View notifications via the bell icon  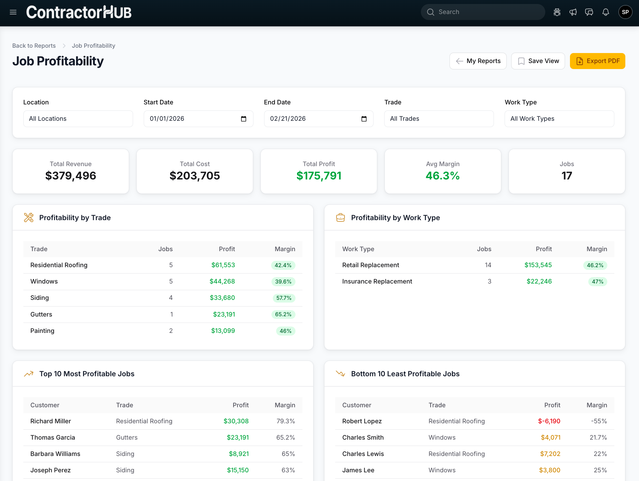[x=606, y=12]
